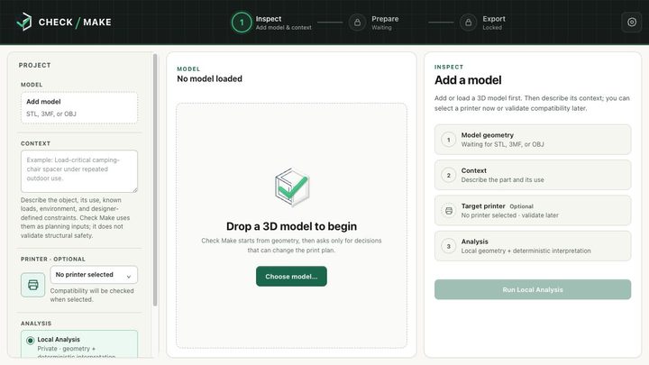Click the 3D model drop zone area

[x=291, y=225]
